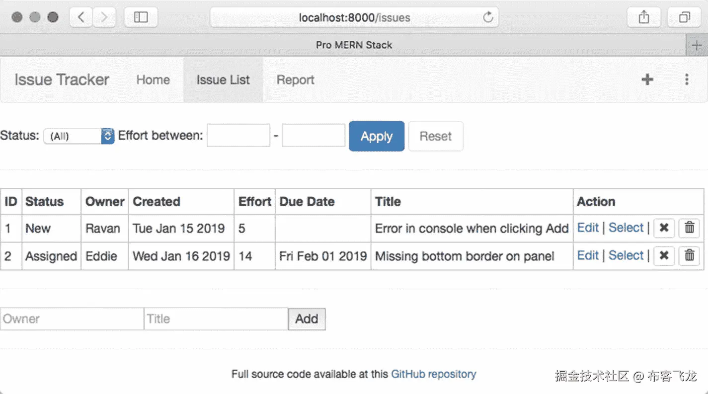The width and height of the screenshot is (708, 394).
Task: Toggle the browser sidebar button
Action: pyautogui.click(x=141, y=18)
